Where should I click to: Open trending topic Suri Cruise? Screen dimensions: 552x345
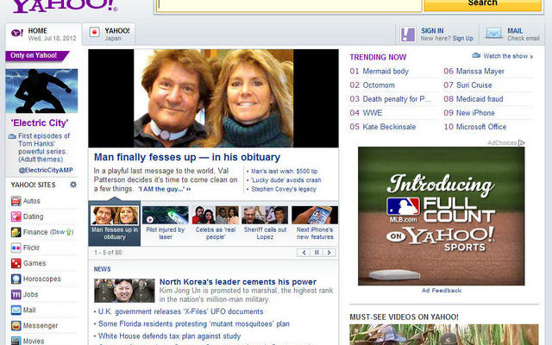[474, 85]
